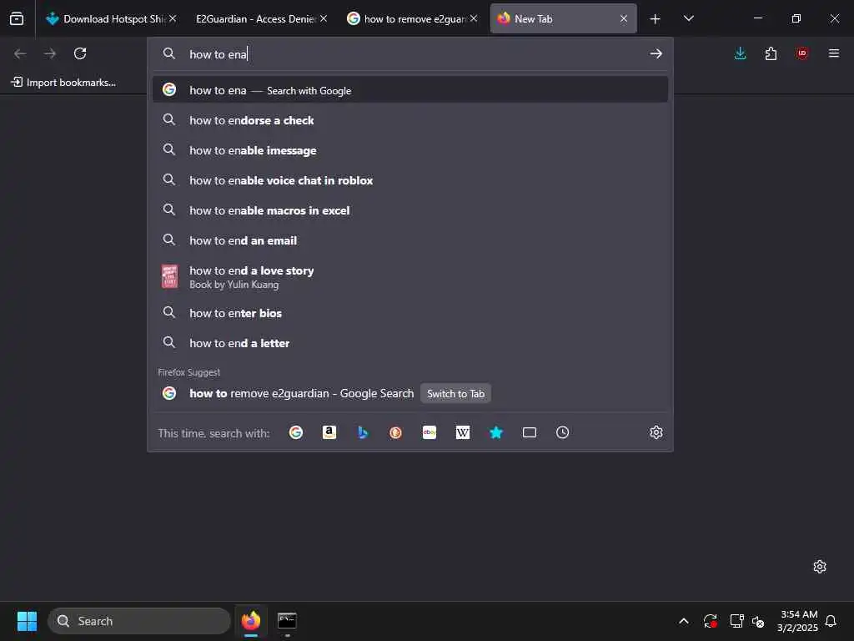The height and width of the screenshot is (641, 854).
Task: Open the Extensions menu
Action: [x=771, y=53]
